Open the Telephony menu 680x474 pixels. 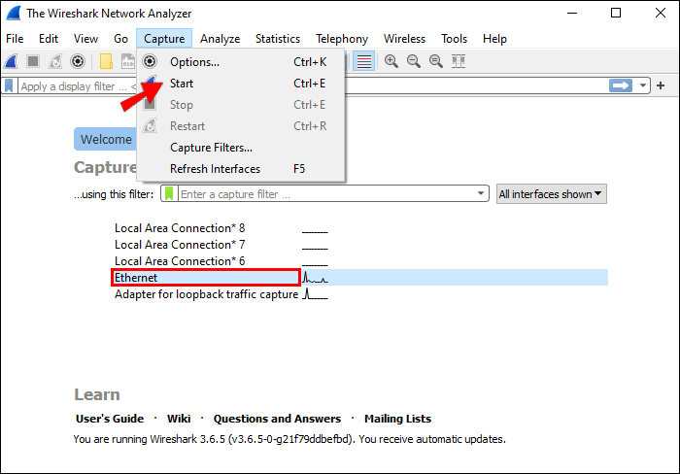[x=342, y=39]
